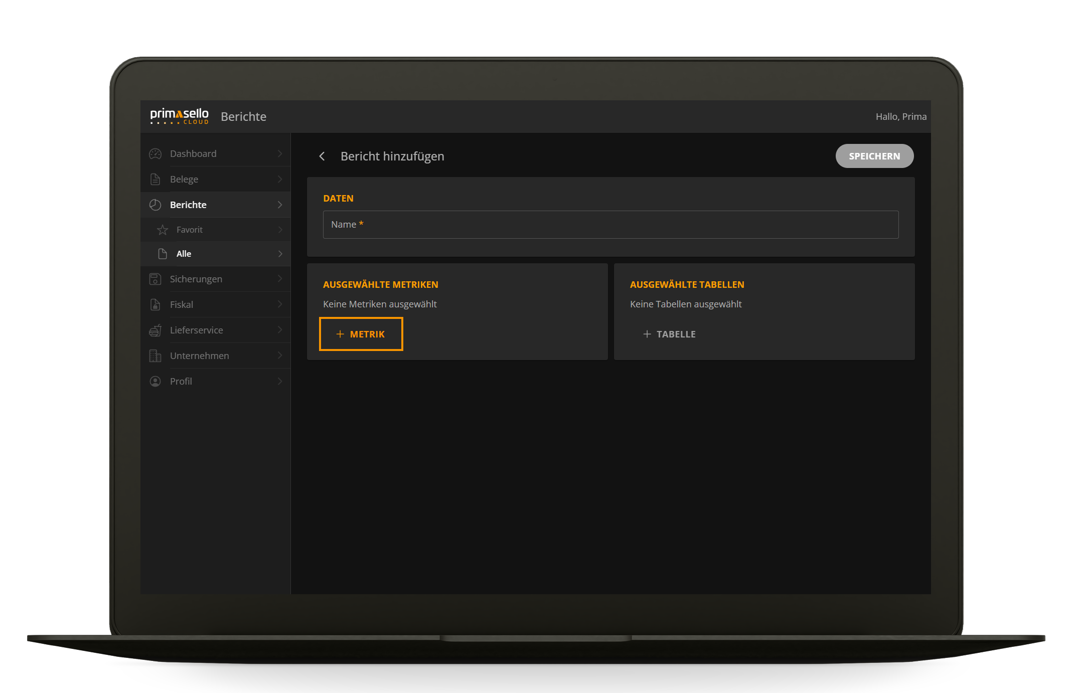Click the Dashboard gauge icon
Image resolution: width=1075 pixels, height=693 pixels.
156,154
